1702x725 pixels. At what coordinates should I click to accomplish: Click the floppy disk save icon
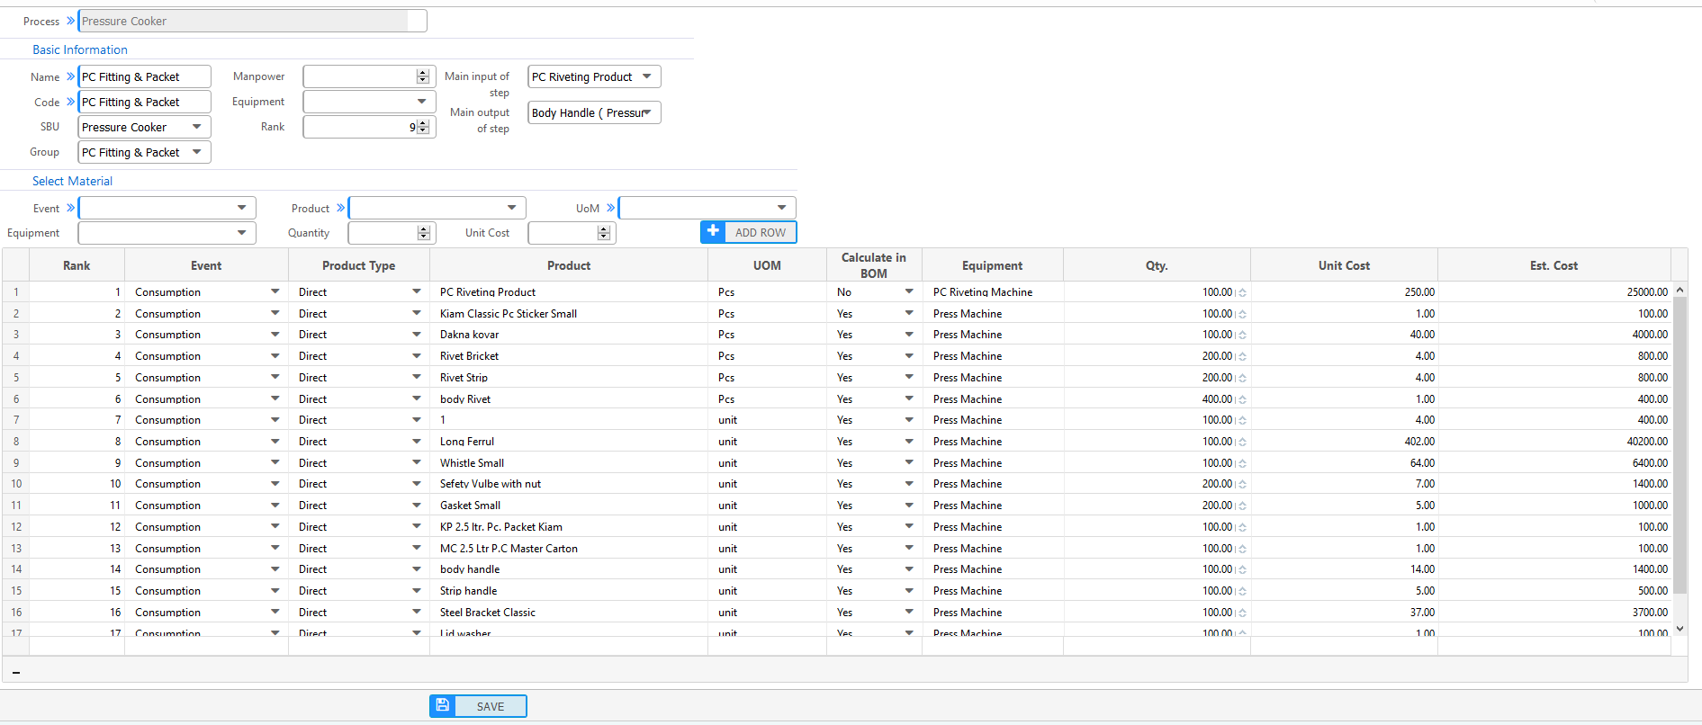pos(443,705)
